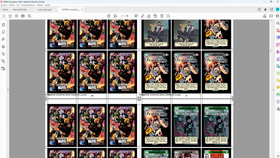Image resolution: width=280 pixels, height=158 pixels.
Task: Open notifications bell
Action: click(x=265, y=10)
